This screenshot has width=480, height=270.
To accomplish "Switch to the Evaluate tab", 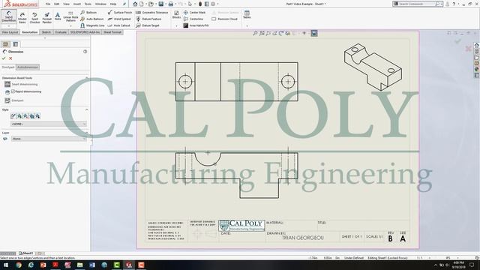I will pyautogui.click(x=61, y=32).
